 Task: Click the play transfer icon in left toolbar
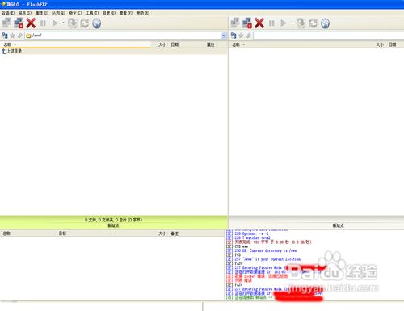pyautogui.click(x=55, y=23)
